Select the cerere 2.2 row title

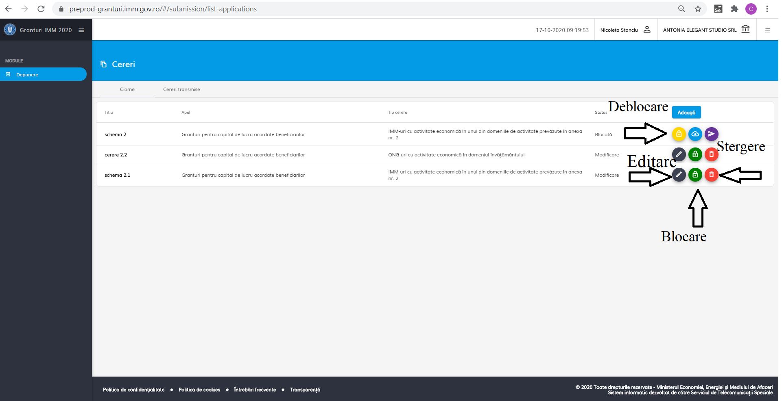coord(116,155)
